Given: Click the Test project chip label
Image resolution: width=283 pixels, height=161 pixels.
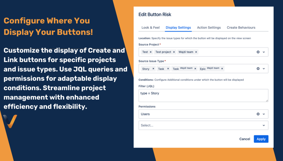Looking at the screenshot, I should 163,52.
